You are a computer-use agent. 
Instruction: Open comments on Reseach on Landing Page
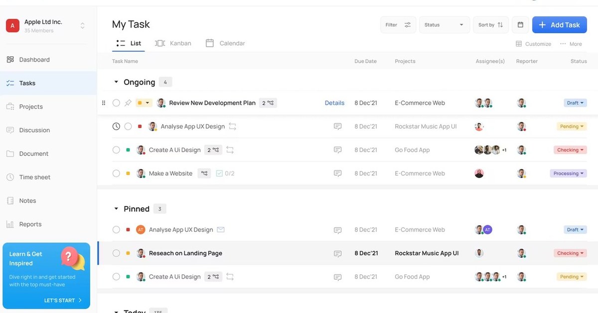tap(337, 253)
